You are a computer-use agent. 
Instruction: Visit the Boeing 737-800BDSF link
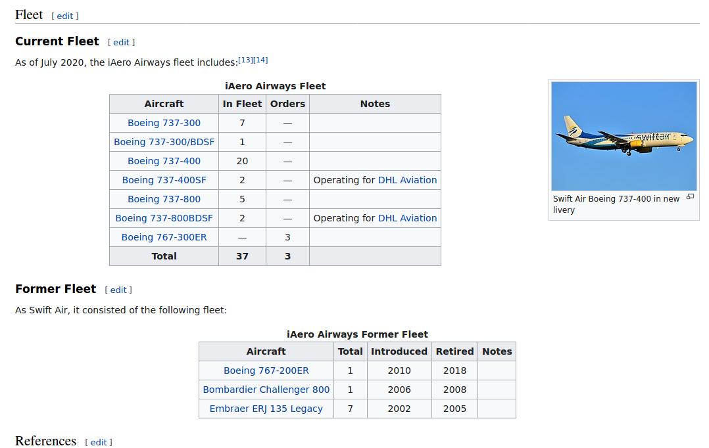tap(164, 217)
